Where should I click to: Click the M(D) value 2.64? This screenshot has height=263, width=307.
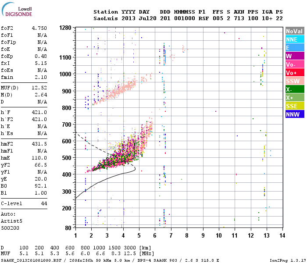click(x=41, y=95)
